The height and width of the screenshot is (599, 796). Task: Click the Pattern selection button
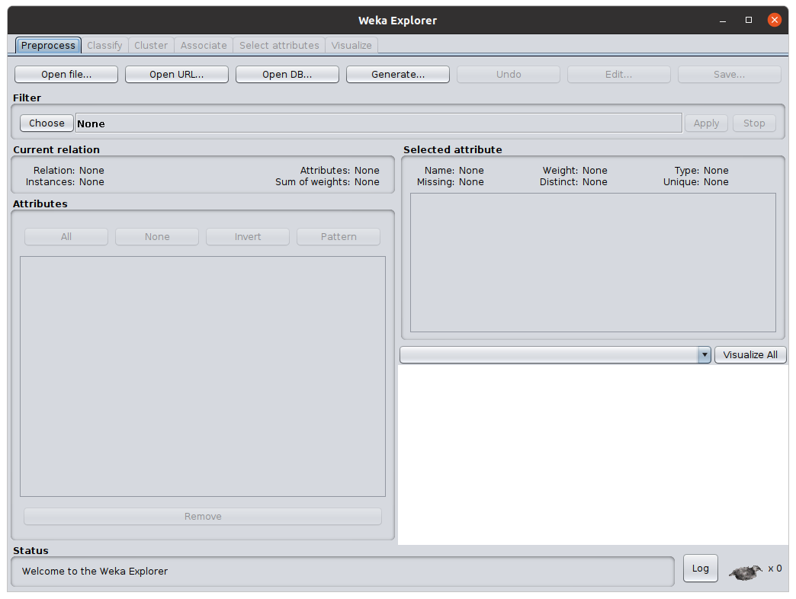coord(339,237)
